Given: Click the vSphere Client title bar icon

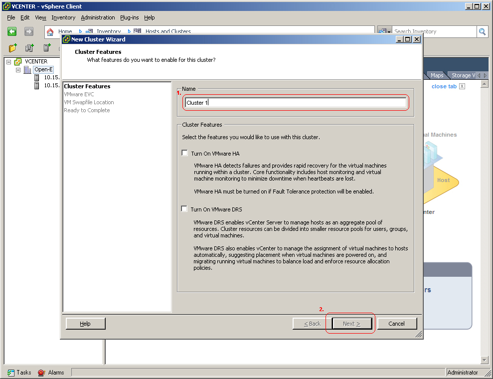Looking at the screenshot, I should pos(6,6).
